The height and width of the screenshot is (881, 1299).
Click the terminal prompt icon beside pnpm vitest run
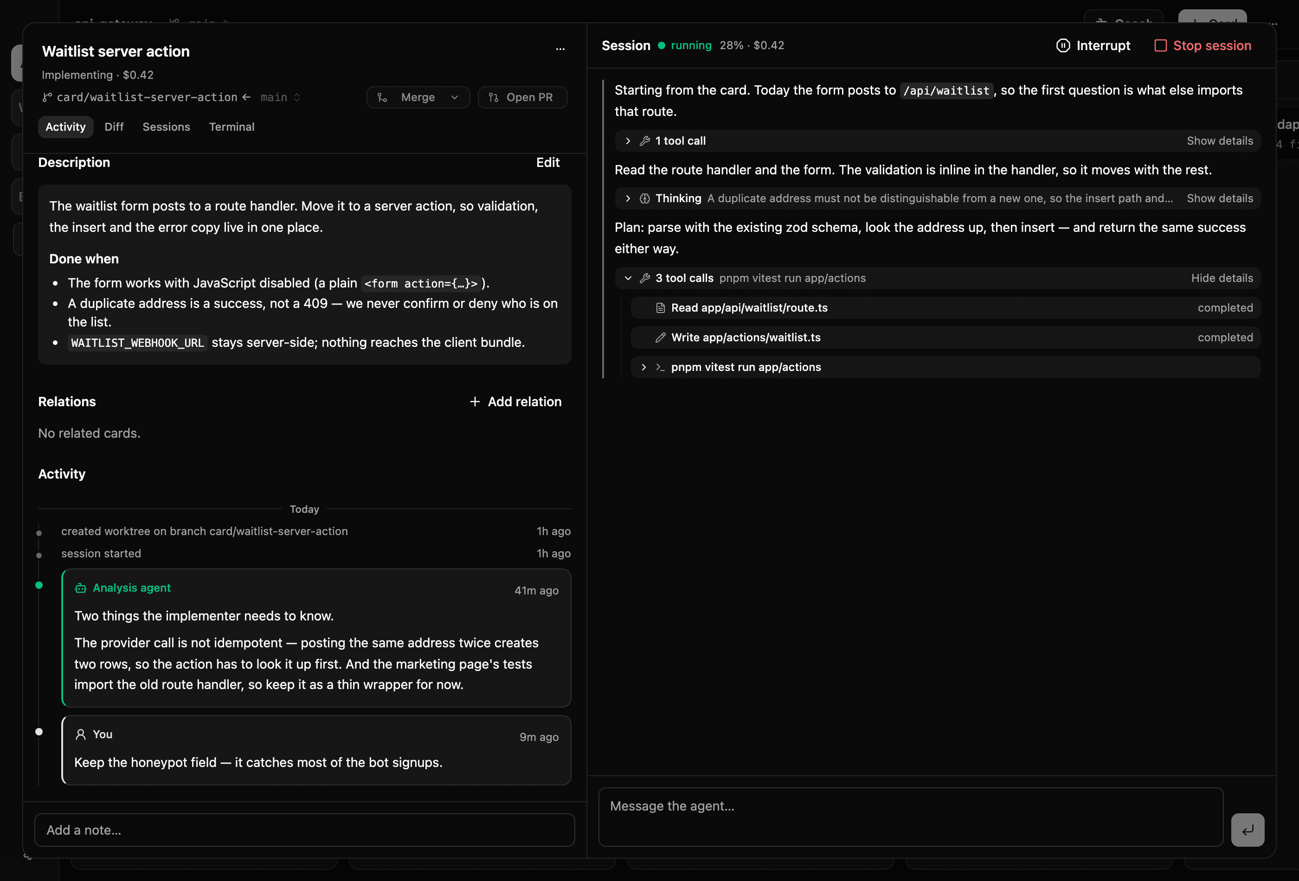(x=660, y=367)
